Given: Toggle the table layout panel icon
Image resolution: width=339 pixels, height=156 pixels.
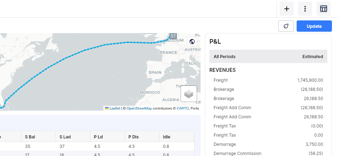Looking at the screenshot, I should pos(323,8).
